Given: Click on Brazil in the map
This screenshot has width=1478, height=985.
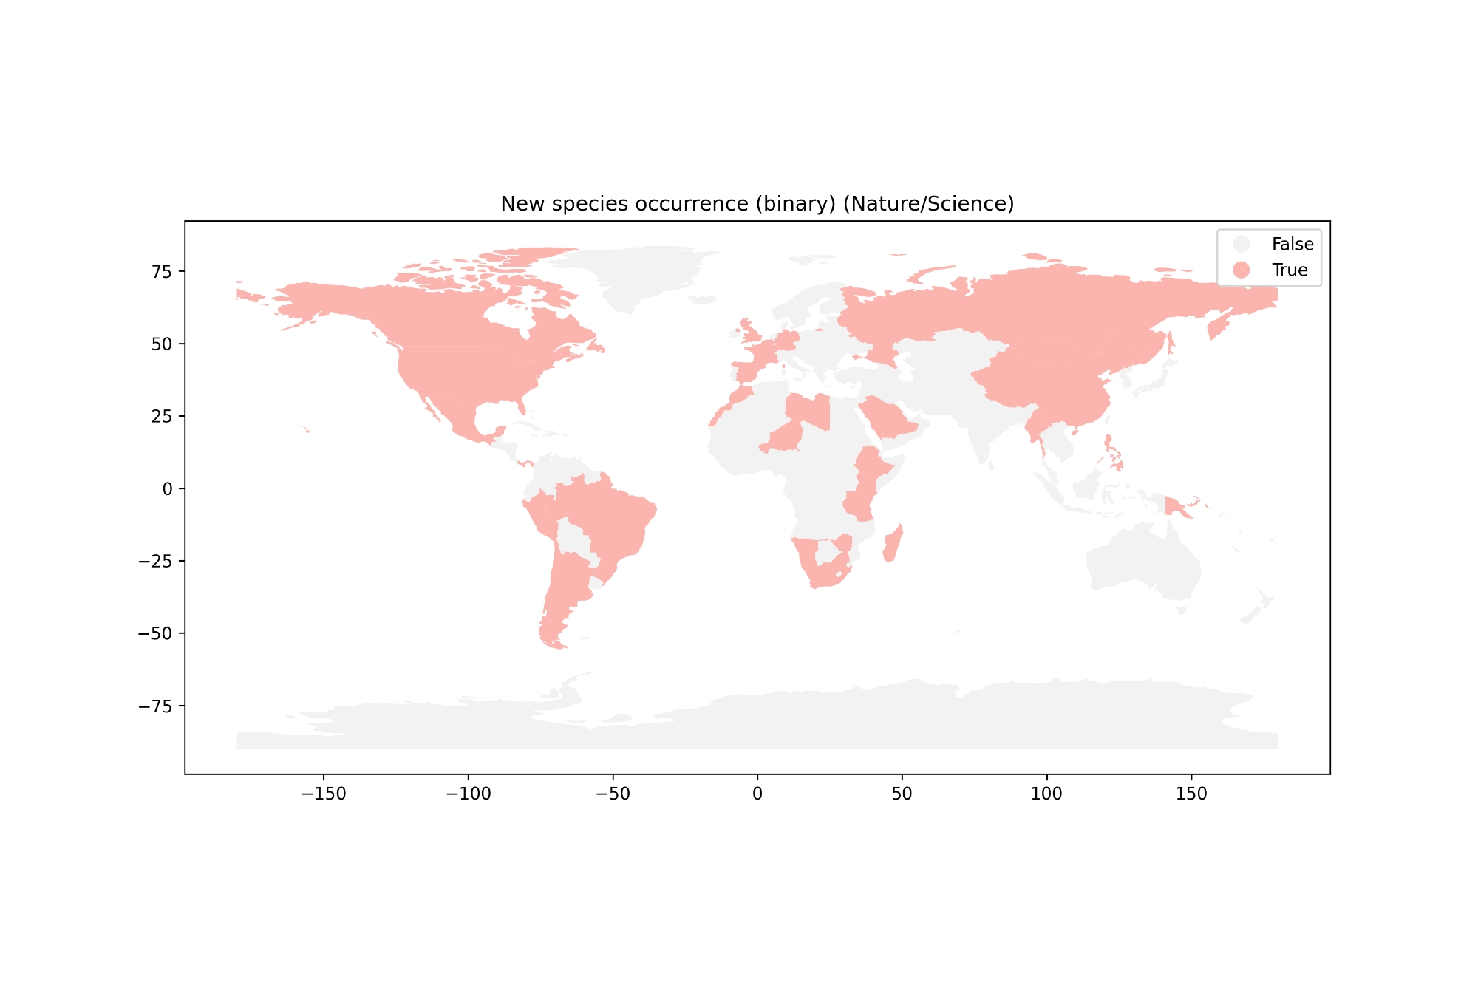Looking at the screenshot, I should (x=613, y=521).
